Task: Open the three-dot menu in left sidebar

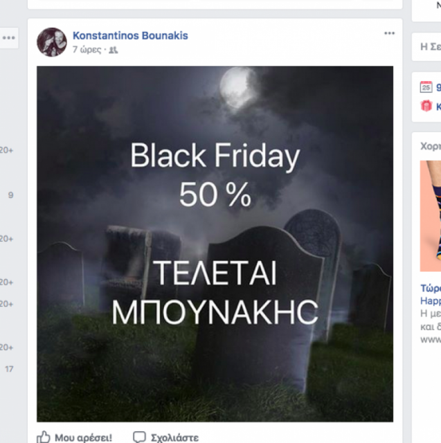Action: tap(9, 38)
